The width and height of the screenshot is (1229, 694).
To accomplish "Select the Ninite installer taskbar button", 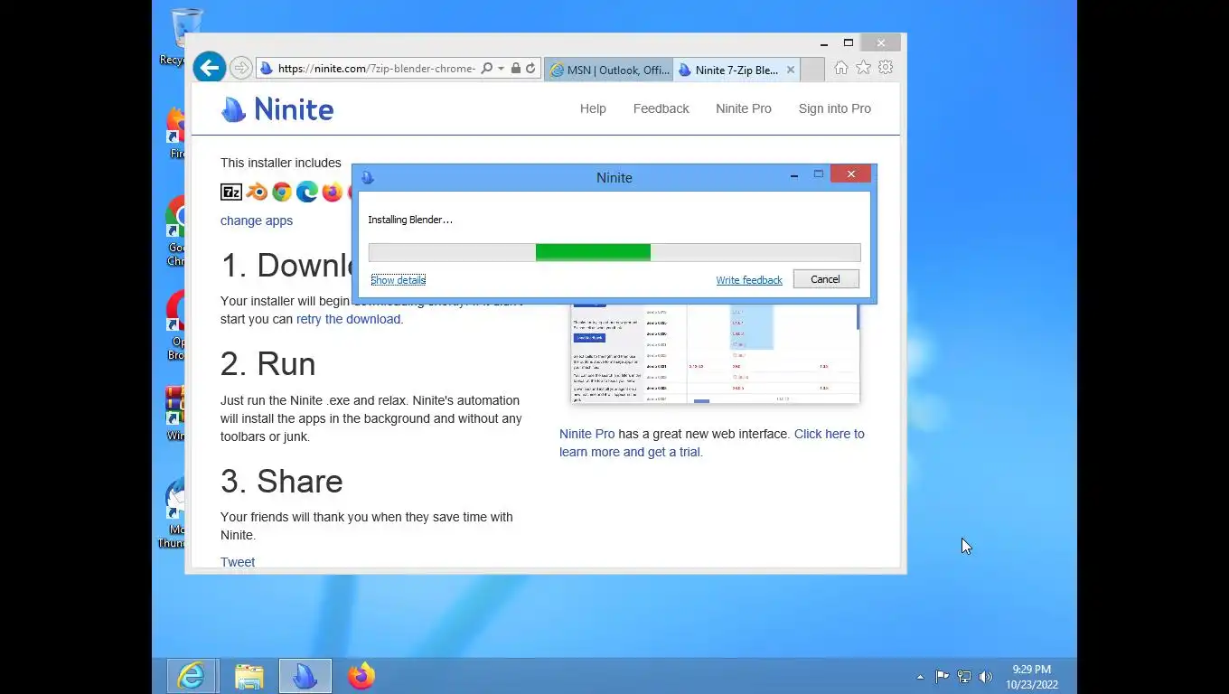I will click(305, 676).
